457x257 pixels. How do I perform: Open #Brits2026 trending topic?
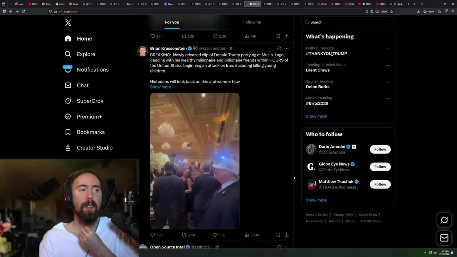[x=317, y=104]
